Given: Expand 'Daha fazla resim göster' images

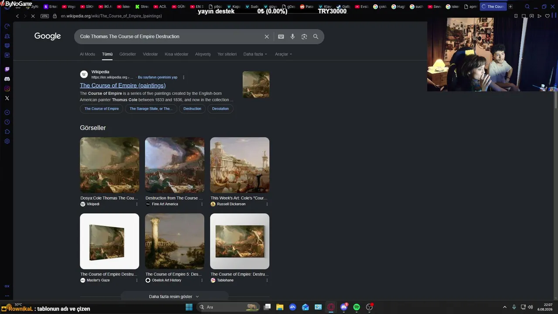Looking at the screenshot, I should click(174, 297).
